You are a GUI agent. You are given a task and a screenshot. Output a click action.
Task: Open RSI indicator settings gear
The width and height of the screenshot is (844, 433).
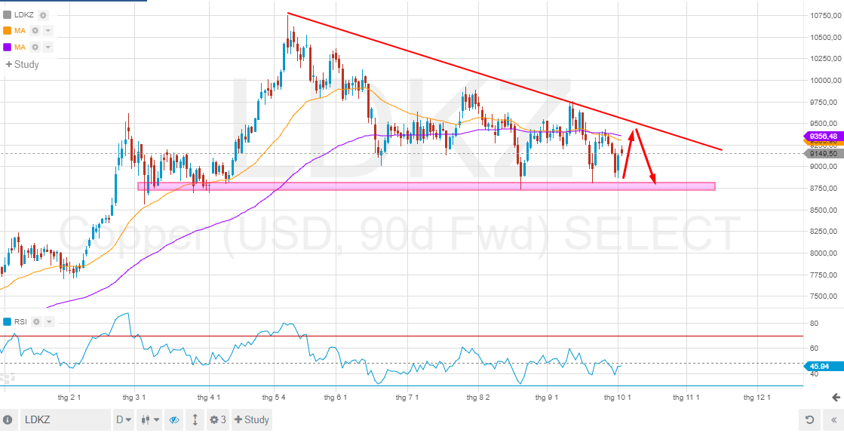(x=37, y=321)
